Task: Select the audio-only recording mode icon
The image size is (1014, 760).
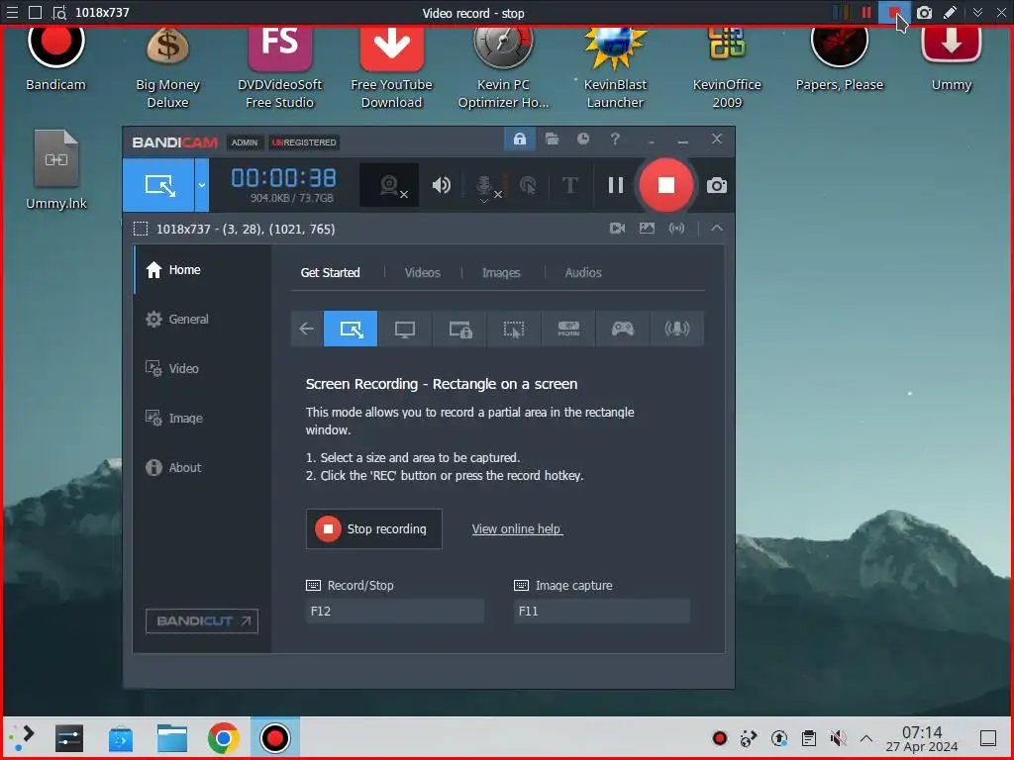Action: 677,329
